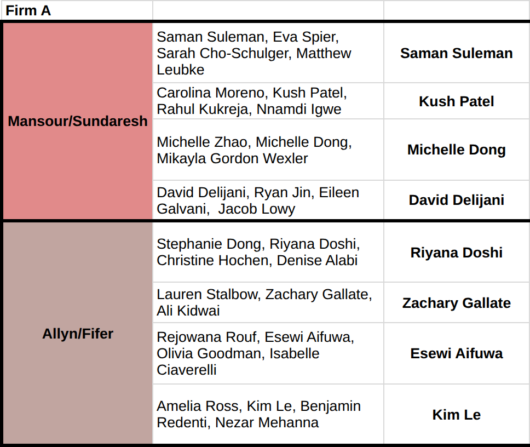Click the bold David Delijani cell
The width and height of the screenshot is (530, 447).
tap(457, 200)
